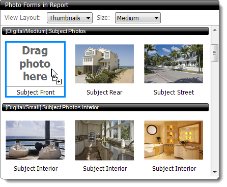The image size is (227, 187).
Task: Select the Subject Street photo thumbnail
Action: point(174,64)
